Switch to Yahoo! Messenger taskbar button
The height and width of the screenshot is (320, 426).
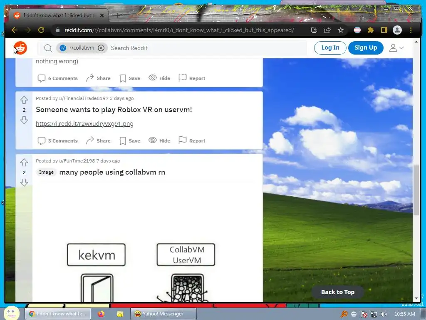pyautogui.click(x=163, y=314)
